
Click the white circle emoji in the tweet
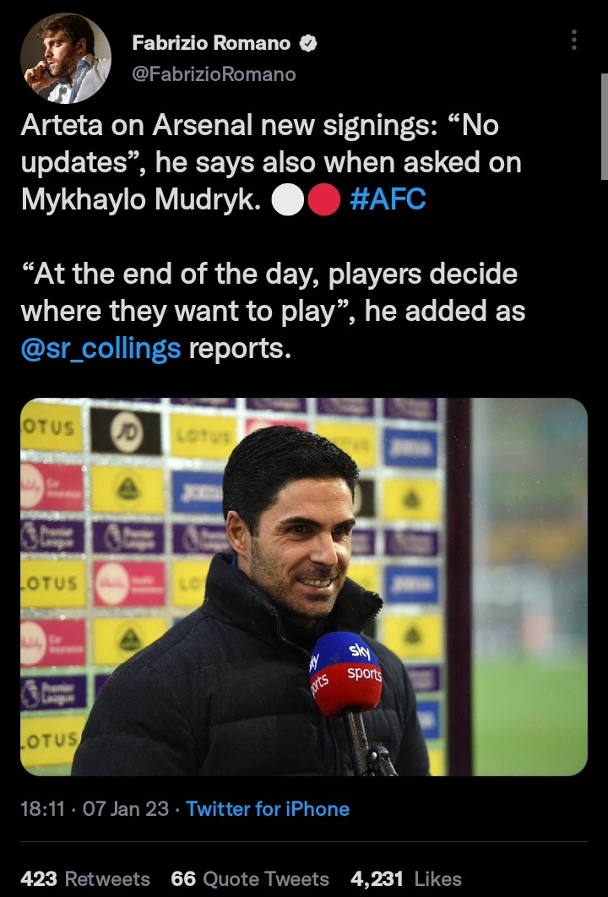[x=288, y=200]
